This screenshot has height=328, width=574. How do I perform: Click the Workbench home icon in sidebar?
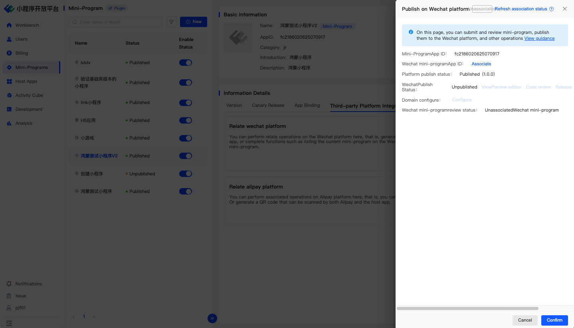pyautogui.click(x=9, y=26)
